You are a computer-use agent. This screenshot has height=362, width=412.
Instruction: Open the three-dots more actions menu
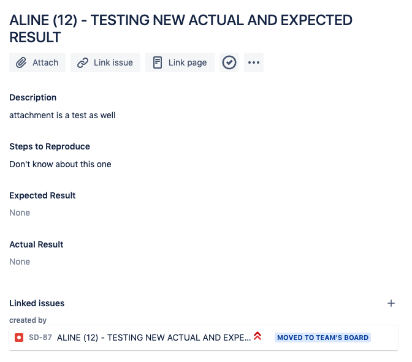pyautogui.click(x=254, y=62)
